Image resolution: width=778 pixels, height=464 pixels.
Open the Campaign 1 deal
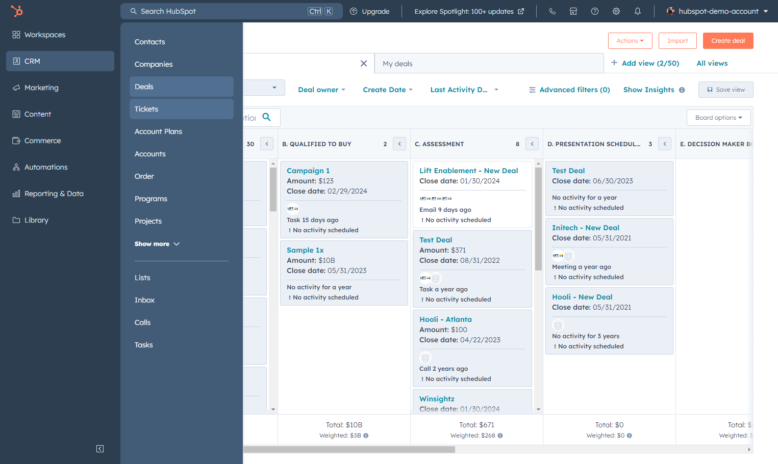tap(308, 171)
